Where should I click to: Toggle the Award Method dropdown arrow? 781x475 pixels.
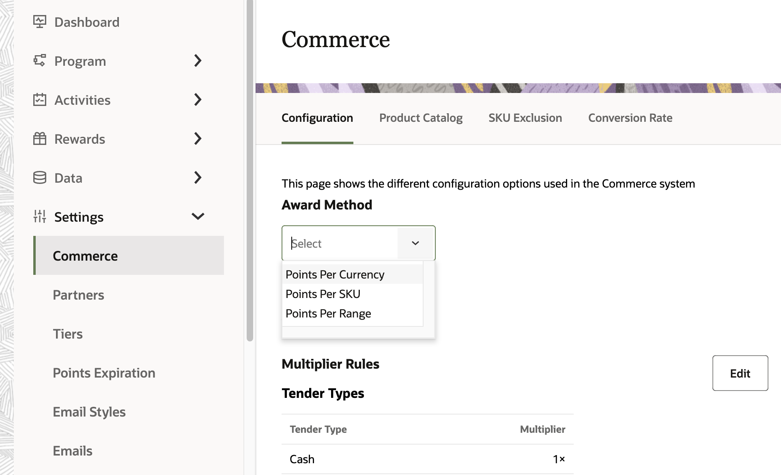pyautogui.click(x=415, y=243)
